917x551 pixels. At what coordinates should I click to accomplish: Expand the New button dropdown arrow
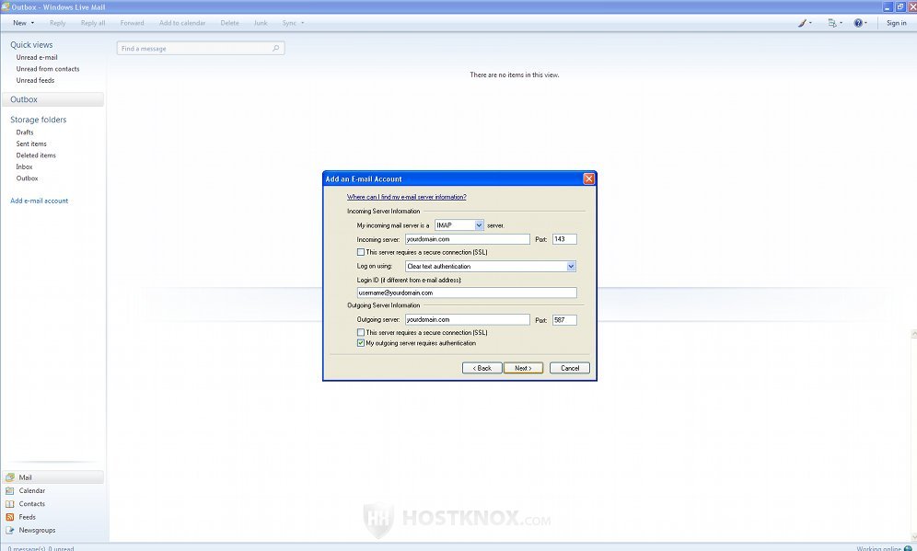point(32,23)
